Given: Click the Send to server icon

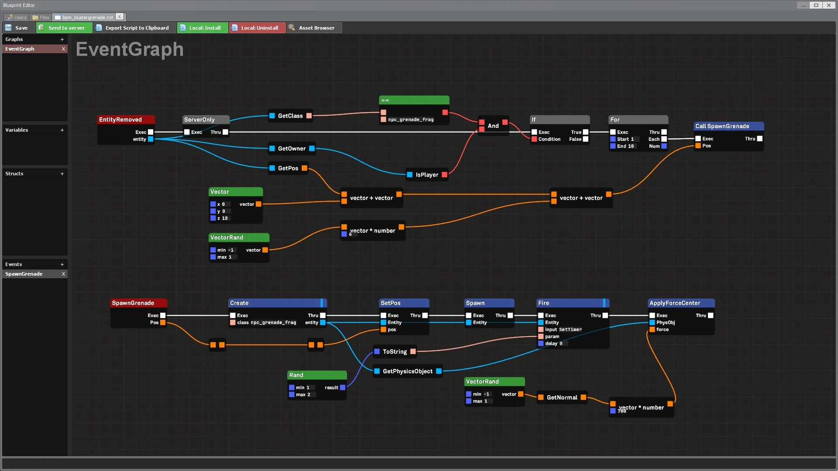Looking at the screenshot, I should coord(41,27).
